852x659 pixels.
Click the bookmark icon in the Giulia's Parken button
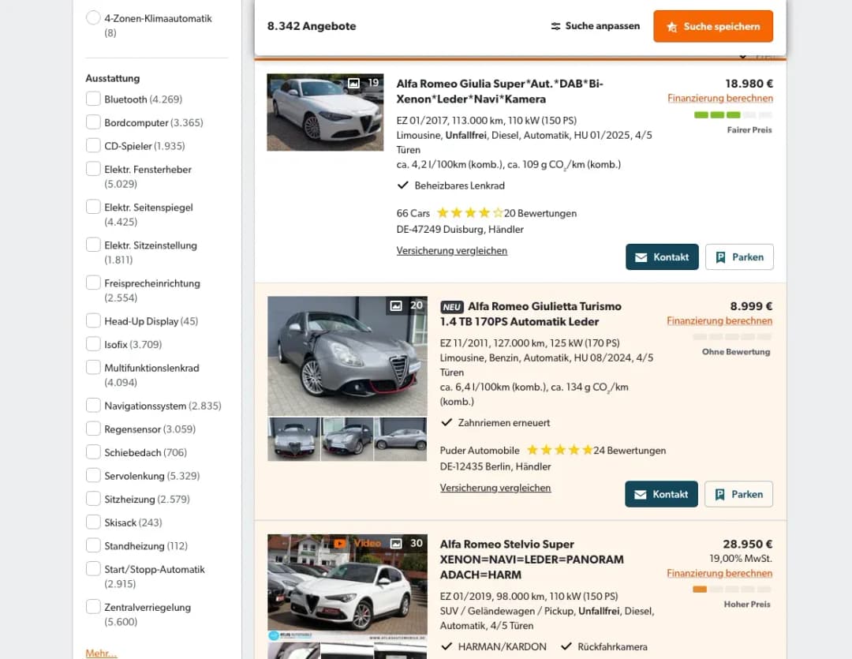(720, 256)
